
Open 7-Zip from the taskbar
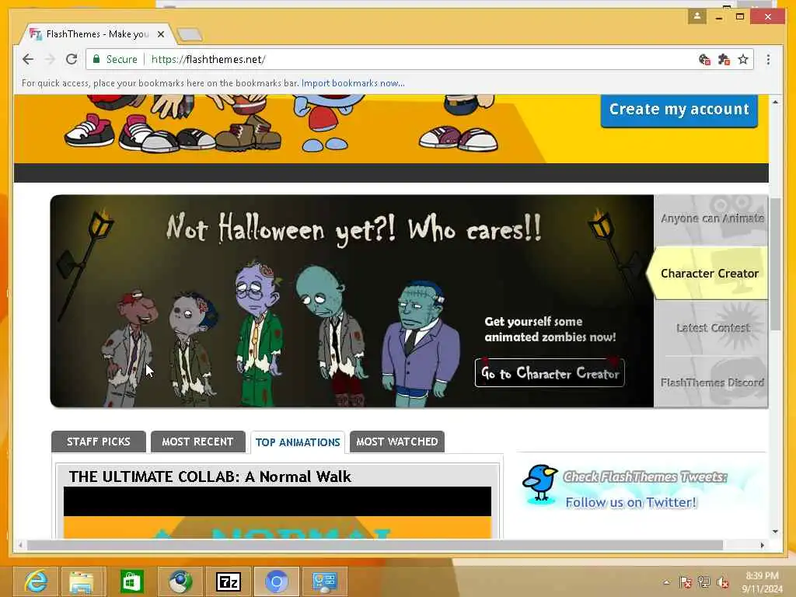(229, 581)
